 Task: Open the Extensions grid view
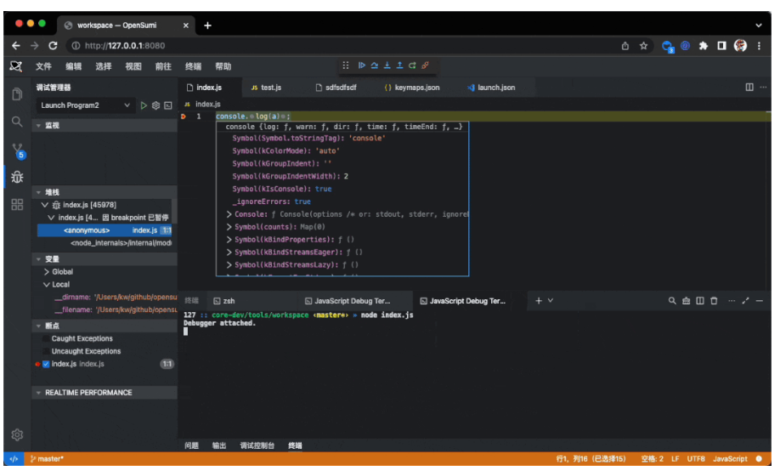(x=17, y=204)
